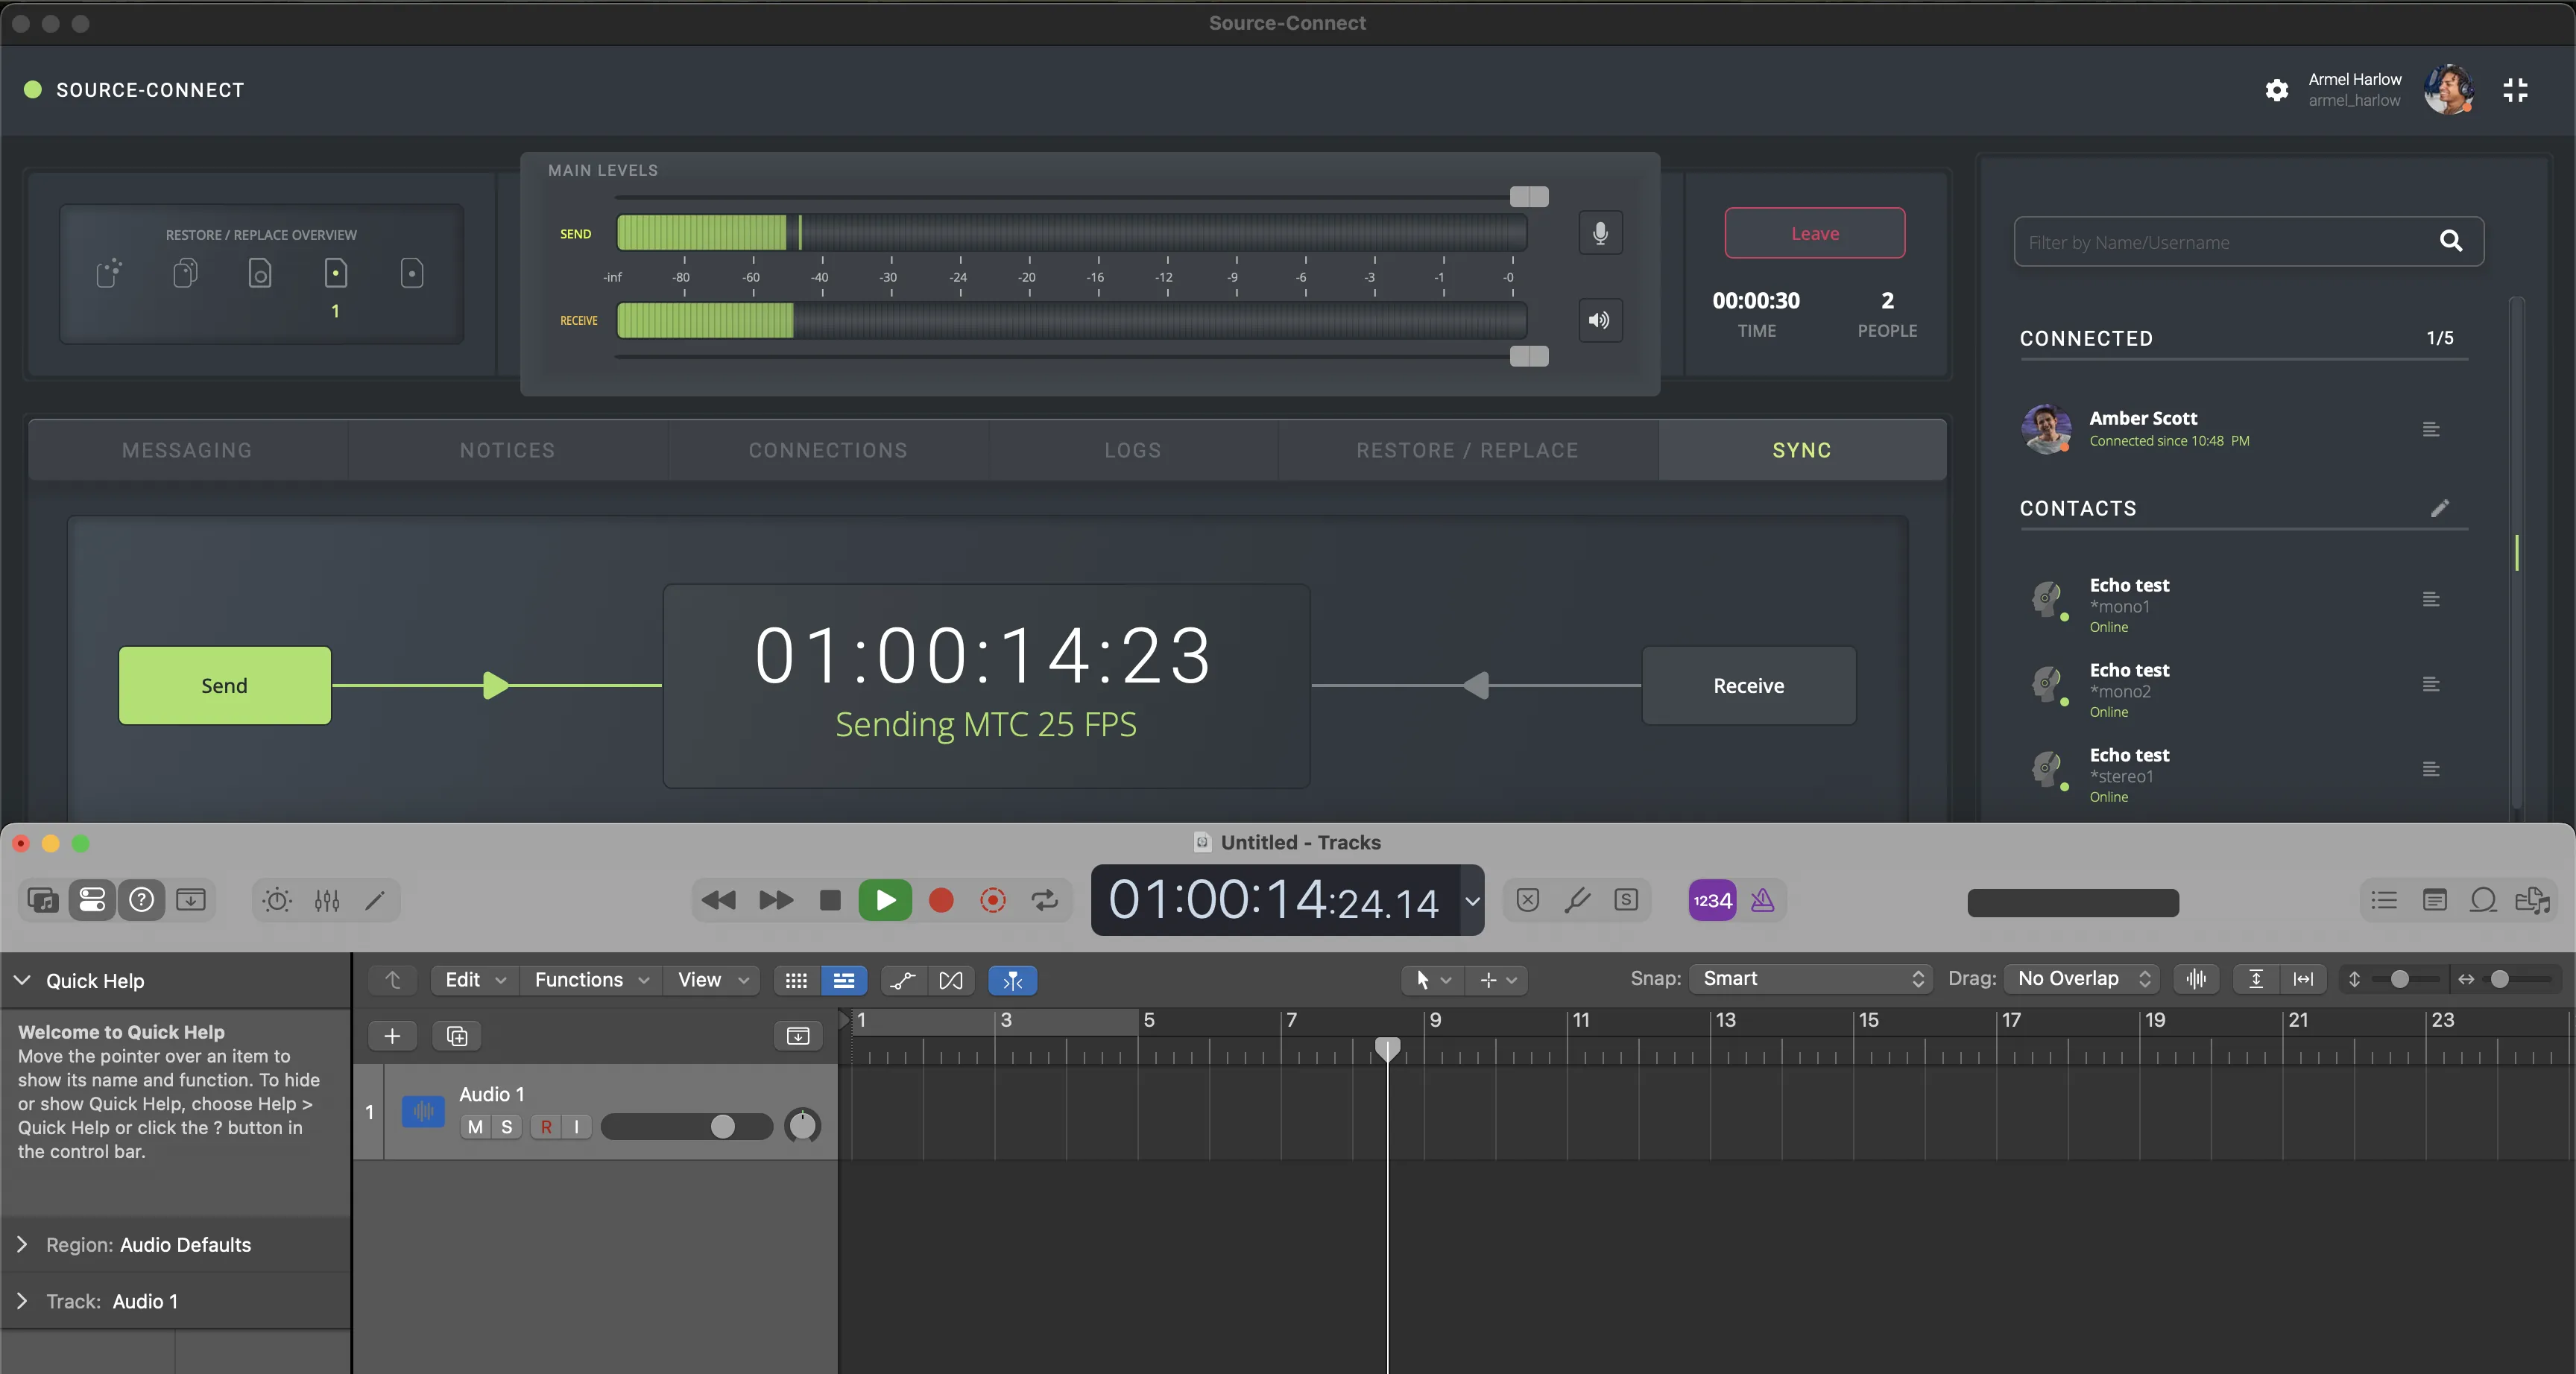This screenshot has width=2576, height=1374.
Task: Open the Connections tab
Action: (828, 450)
